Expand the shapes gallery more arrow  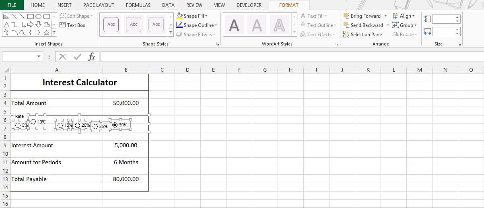[54, 33]
